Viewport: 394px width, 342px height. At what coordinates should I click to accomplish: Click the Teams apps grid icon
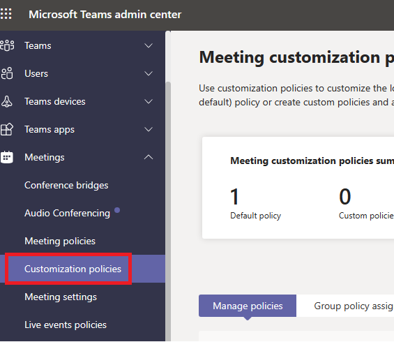[x=7, y=129]
